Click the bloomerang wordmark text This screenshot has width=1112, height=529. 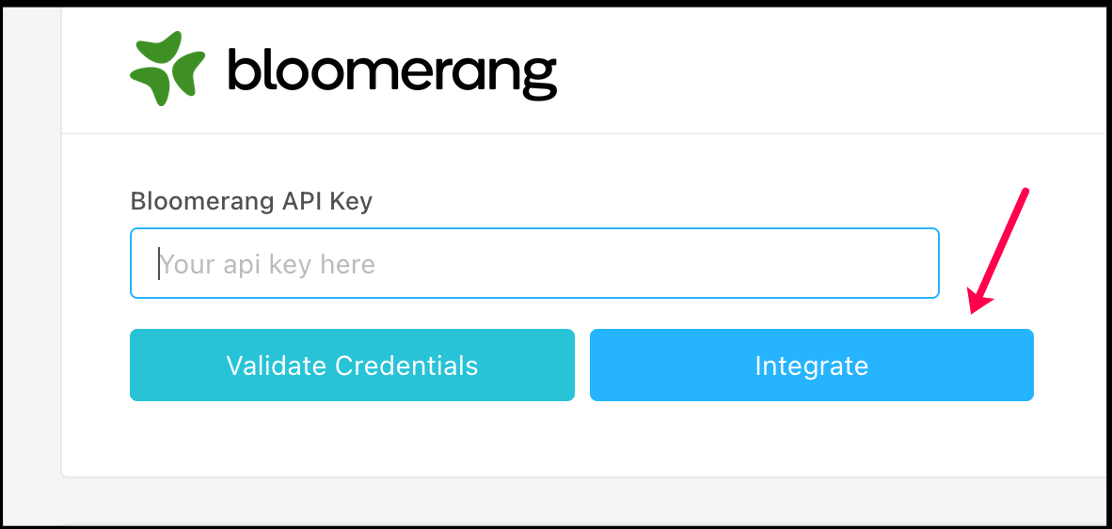tap(392, 71)
